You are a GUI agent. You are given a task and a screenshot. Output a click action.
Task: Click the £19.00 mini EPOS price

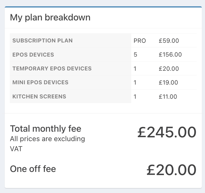click(x=168, y=83)
